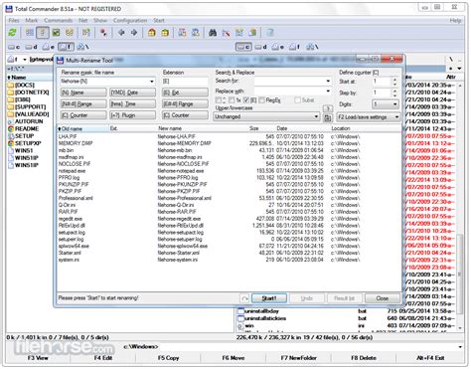Open the Files menu
The width and height of the screenshot is (471, 369).
pyautogui.click(x=14, y=21)
